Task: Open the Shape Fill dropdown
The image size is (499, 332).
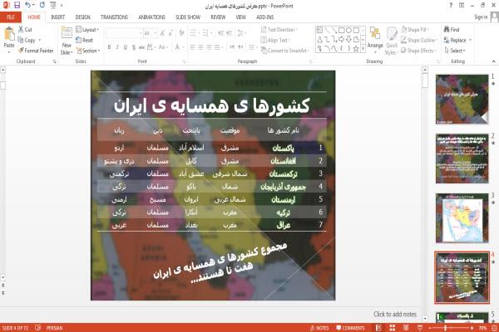Action: click(415, 30)
